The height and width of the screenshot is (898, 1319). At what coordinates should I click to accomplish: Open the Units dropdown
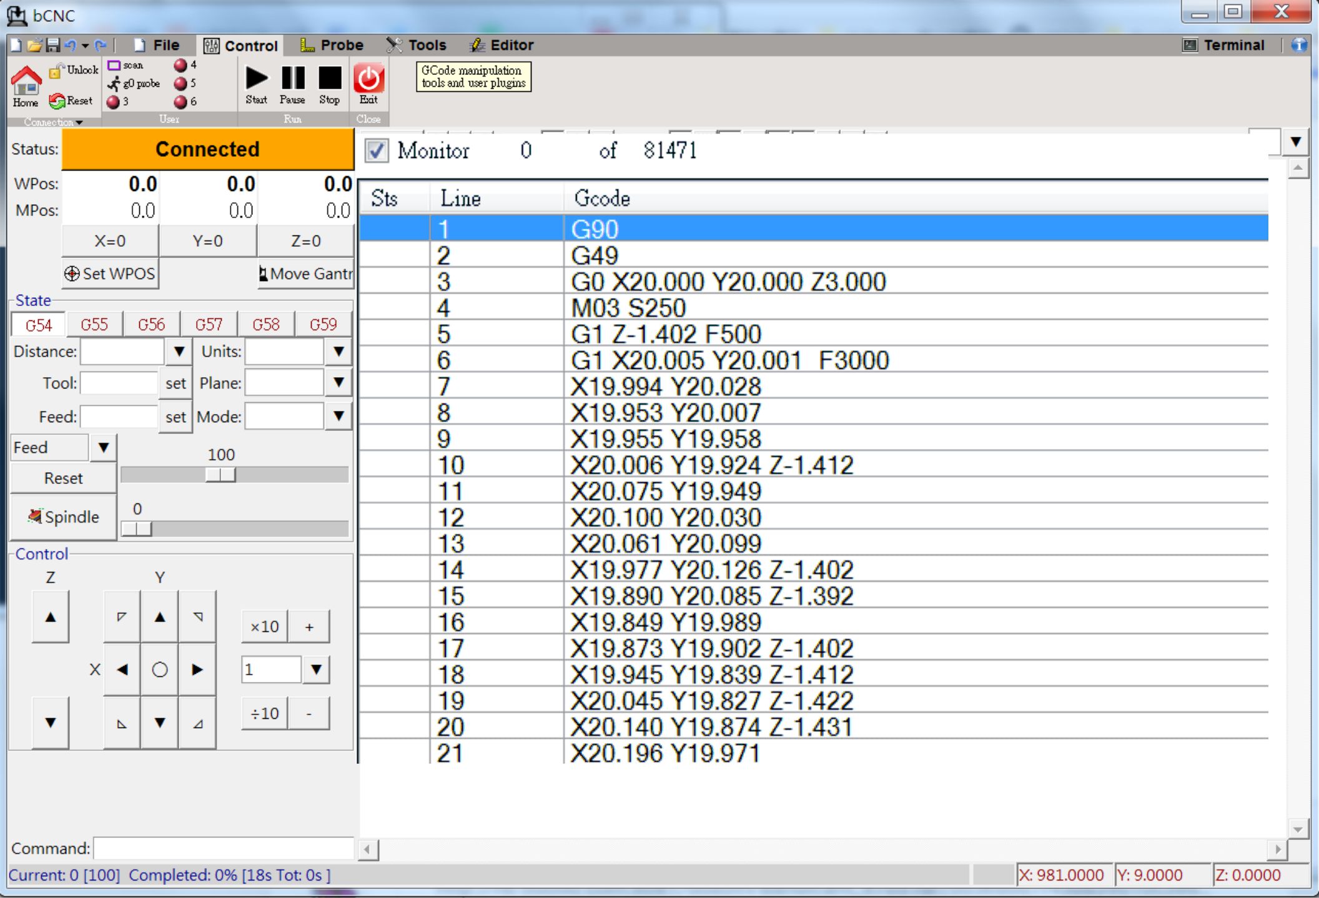[338, 352]
